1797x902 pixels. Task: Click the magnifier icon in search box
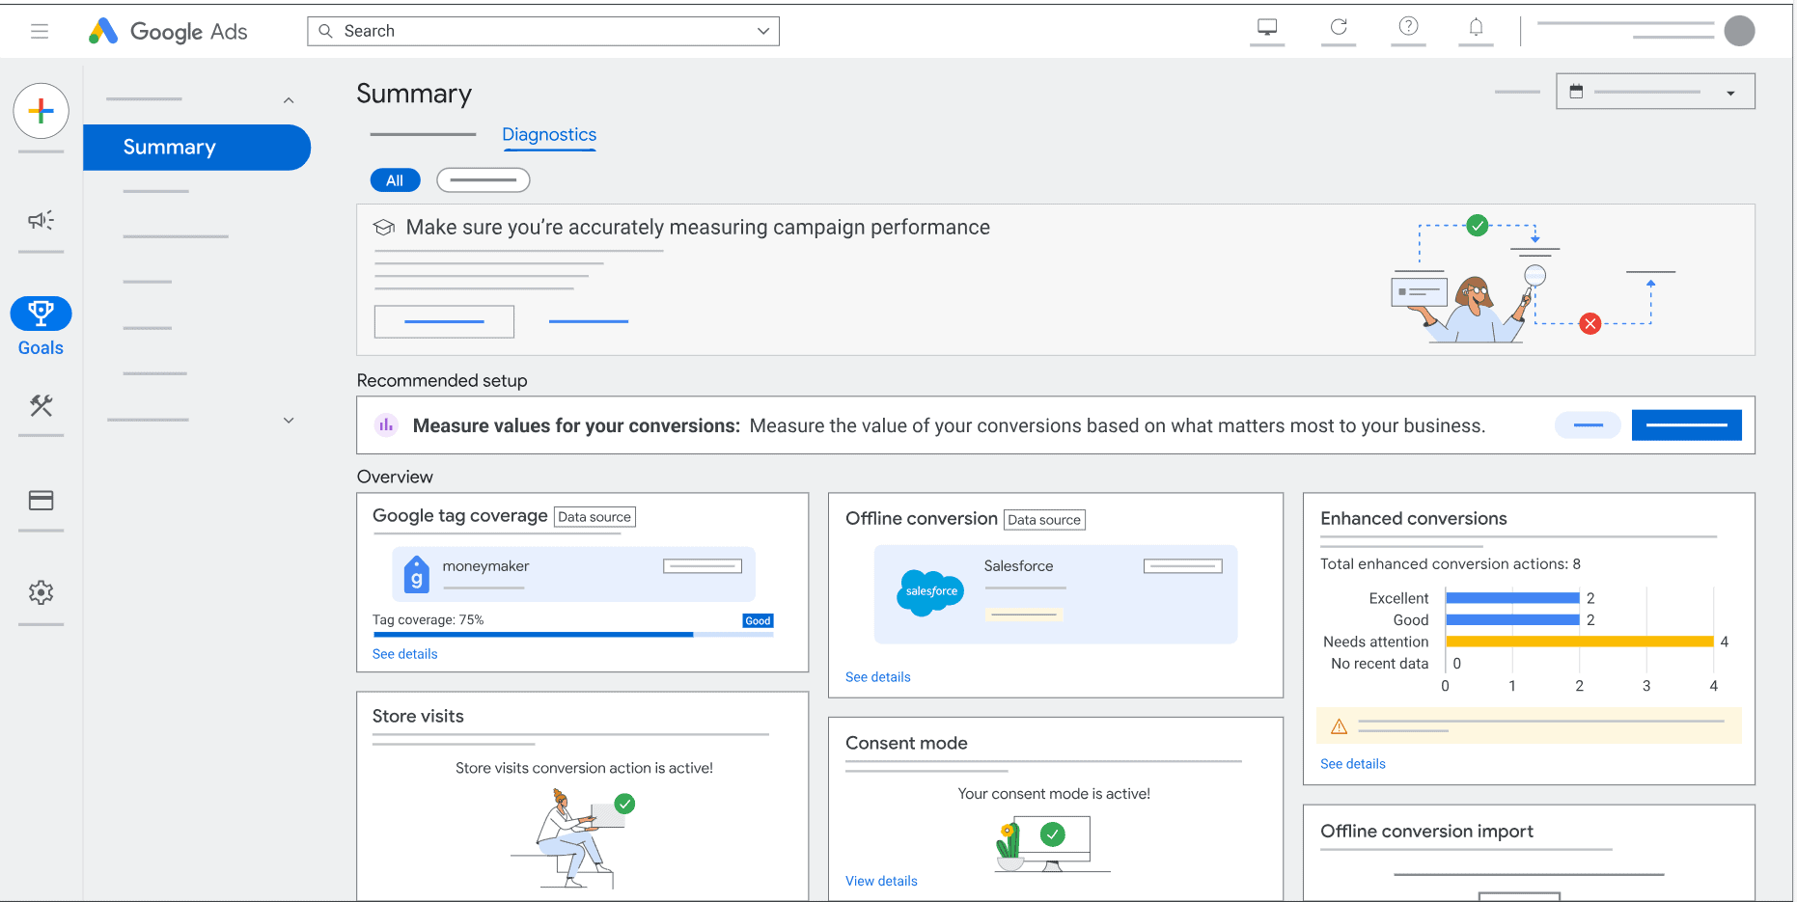pos(325,31)
